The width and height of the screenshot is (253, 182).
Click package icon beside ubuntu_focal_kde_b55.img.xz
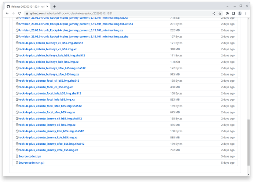point(17,100)
